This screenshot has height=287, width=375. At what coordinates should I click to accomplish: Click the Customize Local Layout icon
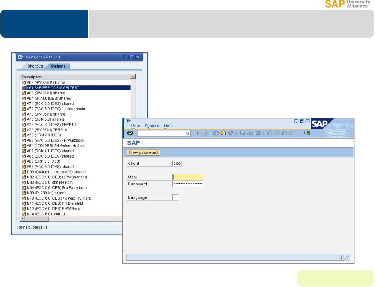307,133
